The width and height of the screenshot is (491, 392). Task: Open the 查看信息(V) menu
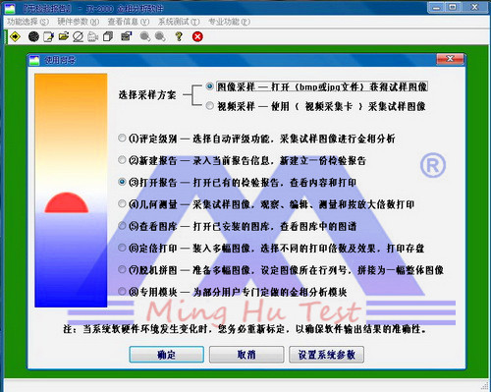pyautogui.click(x=129, y=22)
